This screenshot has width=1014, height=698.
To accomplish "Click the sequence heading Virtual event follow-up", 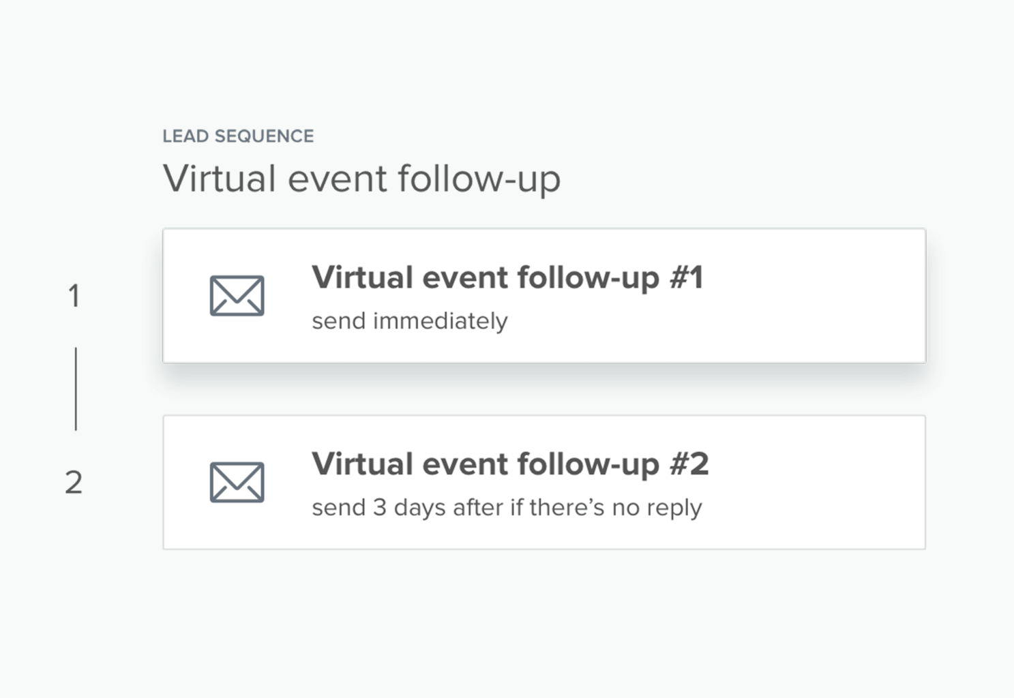I will [361, 179].
